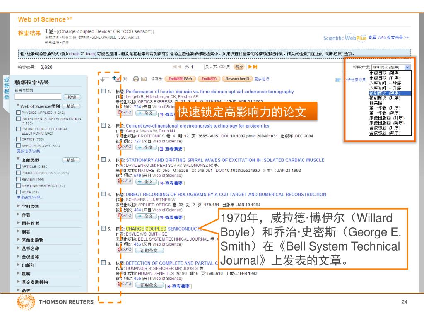
Task: Expand 出版年 refine section
Action: point(18,265)
